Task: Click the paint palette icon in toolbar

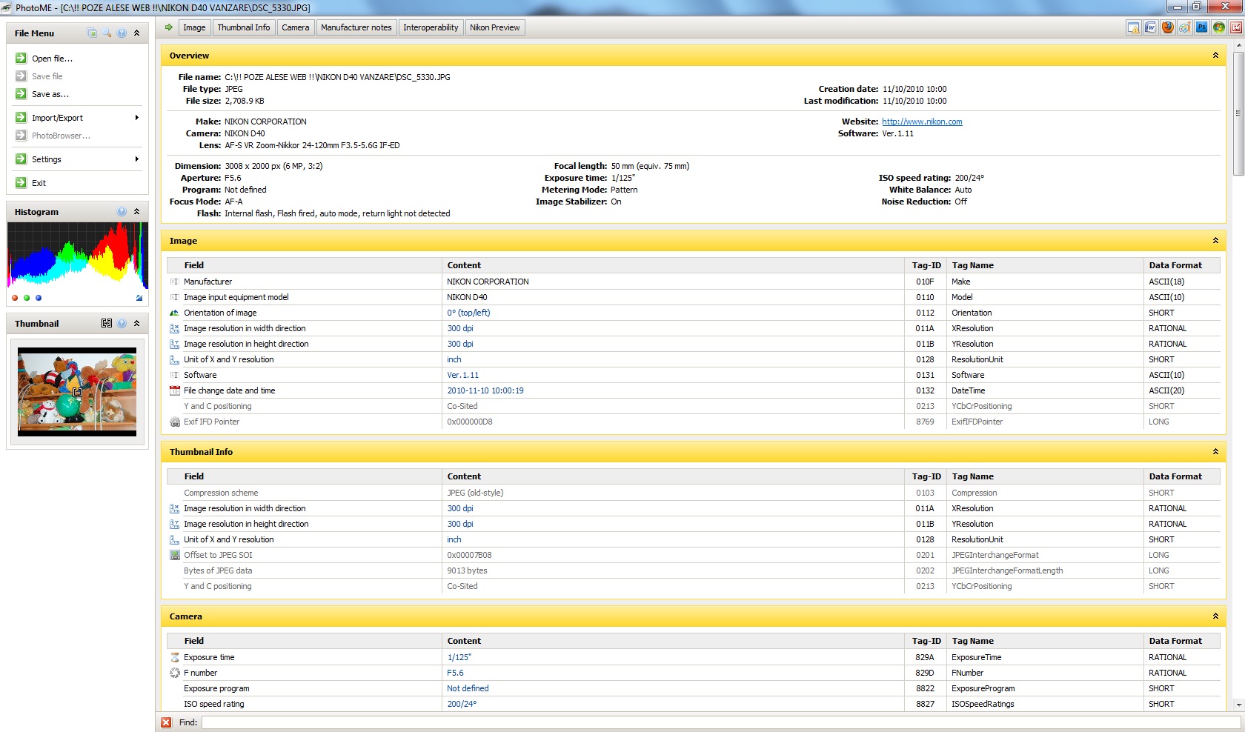Action: (x=1184, y=27)
